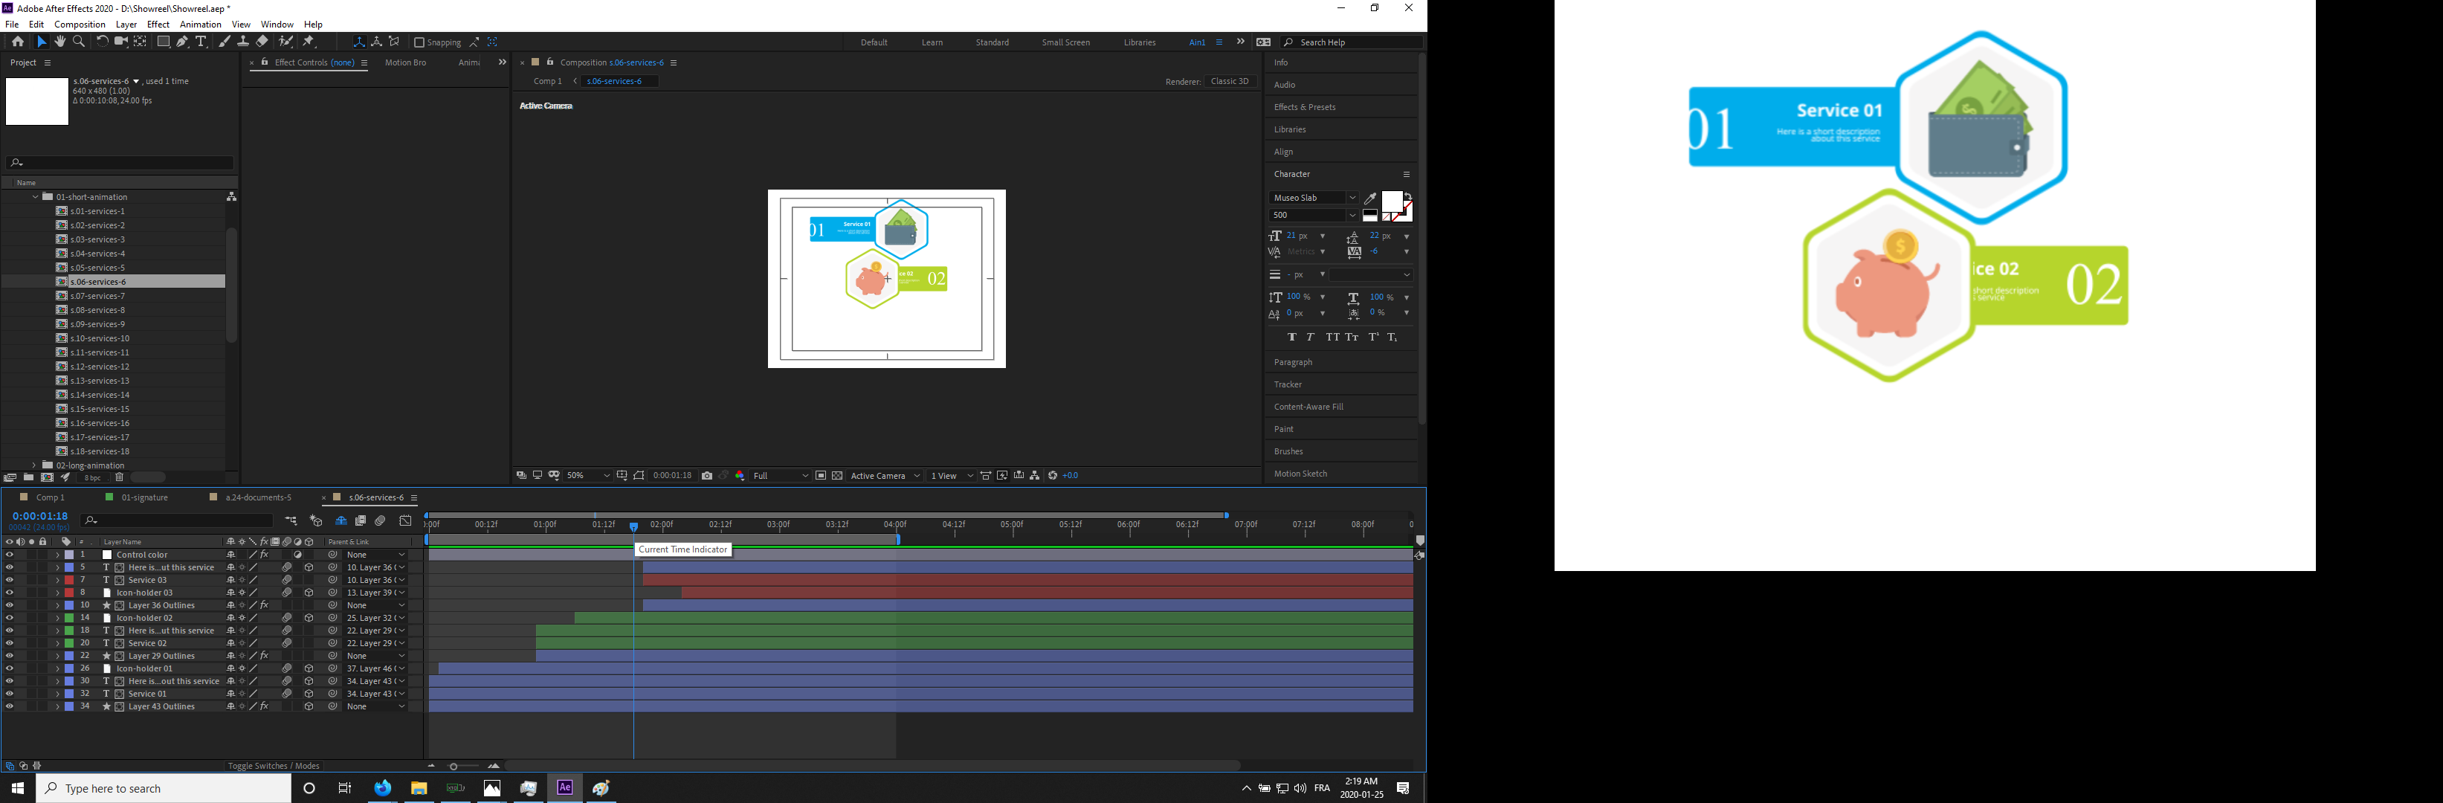Image resolution: width=2443 pixels, height=803 pixels.
Task: Collapse the 01-short-animation folder
Action: (x=35, y=197)
